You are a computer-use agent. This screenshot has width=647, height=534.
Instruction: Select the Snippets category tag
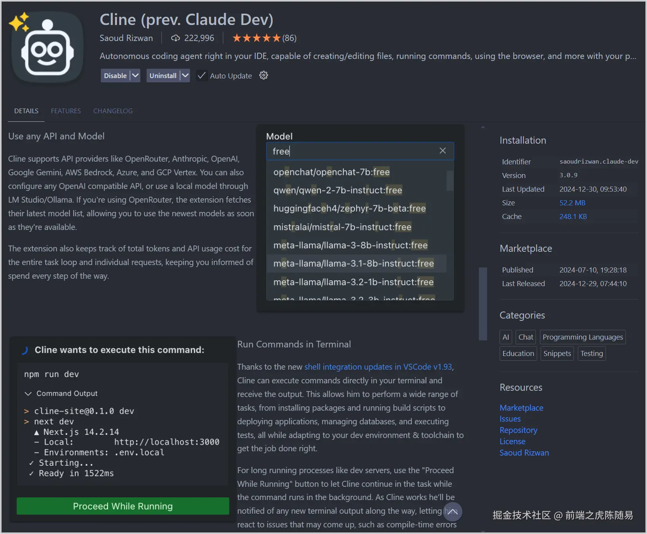pyautogui.click(x=557, y=353)
